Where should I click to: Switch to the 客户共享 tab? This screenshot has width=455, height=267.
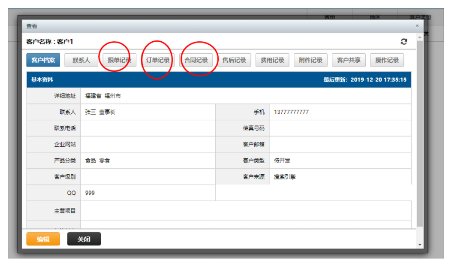coord(349,60)
